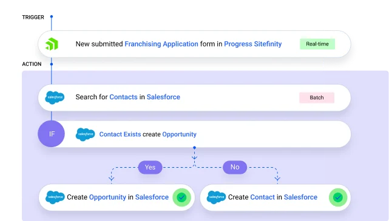Image resolution: width=389 pixels, height=221 pixels.
Task: Click arrow pointing to Create Contact step
Action: click(277, 177)
